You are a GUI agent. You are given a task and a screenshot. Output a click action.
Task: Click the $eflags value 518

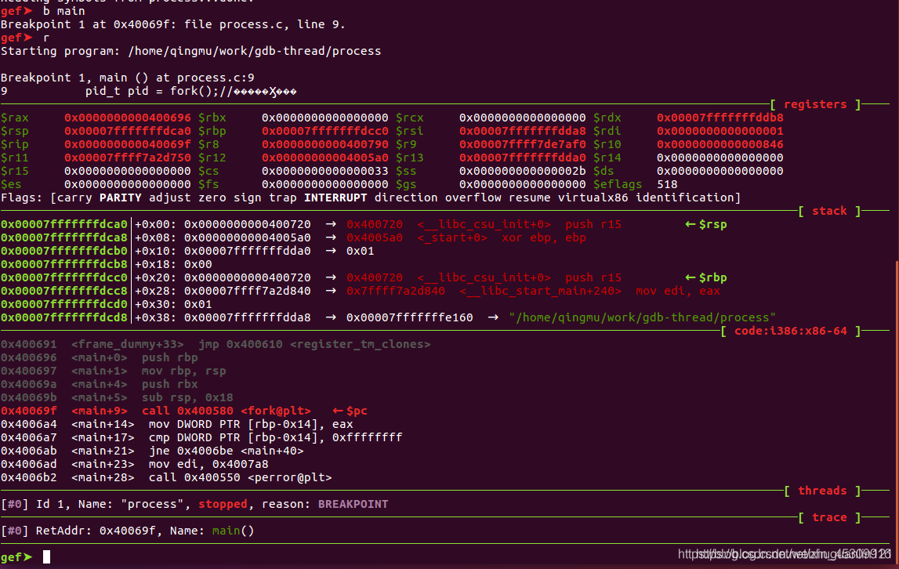click(x=667, y=184)
